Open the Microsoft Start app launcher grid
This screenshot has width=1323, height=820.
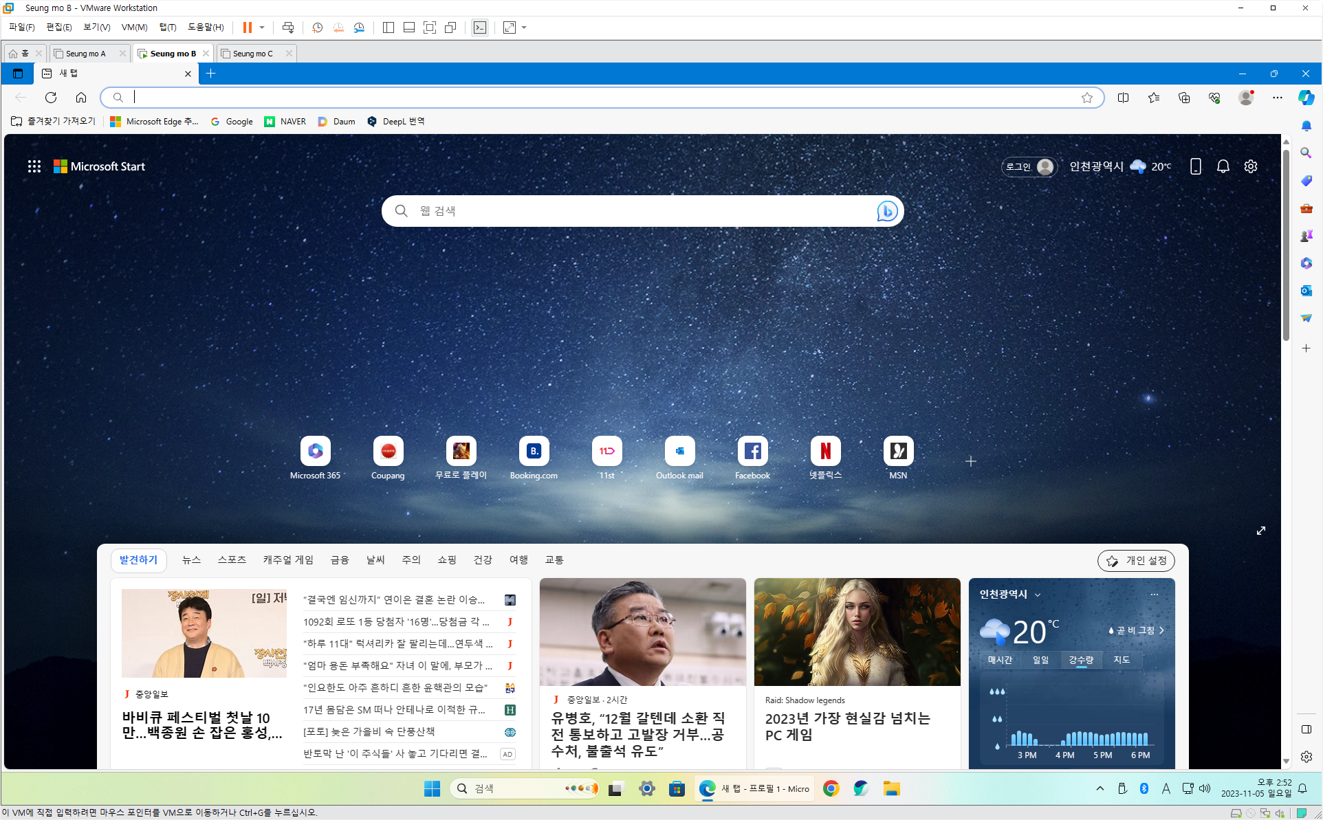(34, 166)
